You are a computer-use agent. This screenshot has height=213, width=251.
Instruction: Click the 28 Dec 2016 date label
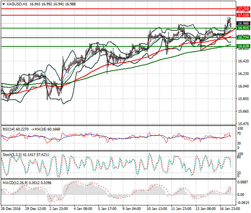[11, 209]
